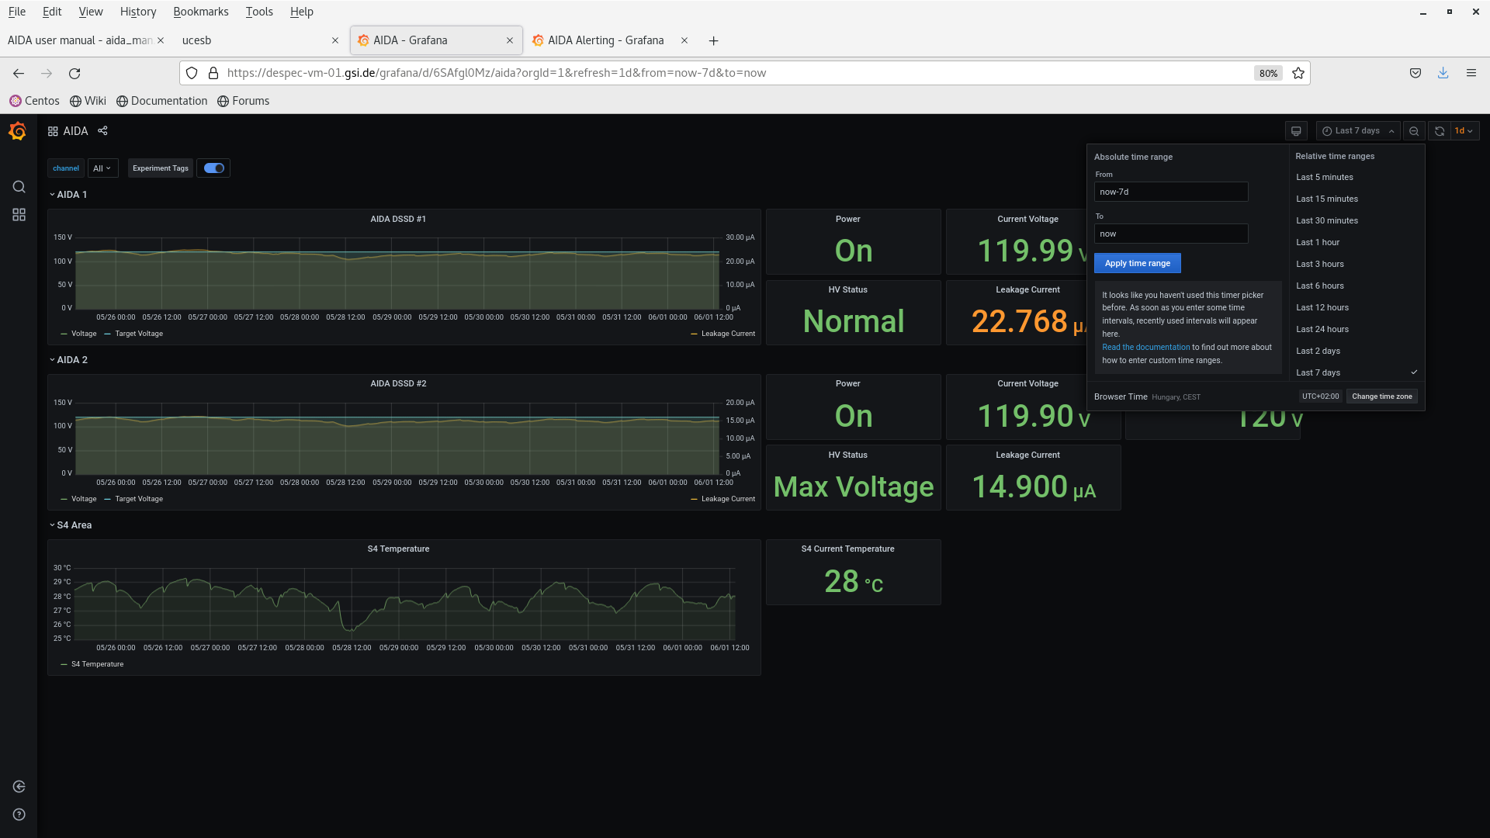Viewport: 1490px width, 838px height.
Task: Open the Centos bookmark
Action: [x=34, y=101]
